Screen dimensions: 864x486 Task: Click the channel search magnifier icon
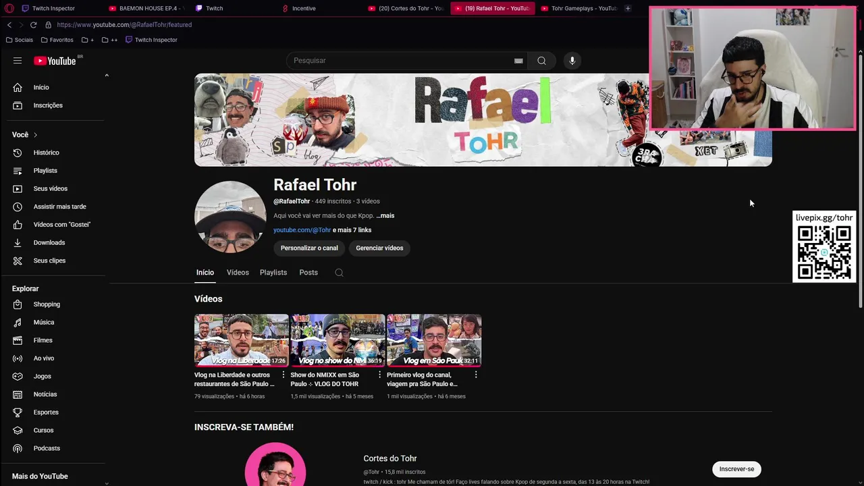tap(339, 273)
